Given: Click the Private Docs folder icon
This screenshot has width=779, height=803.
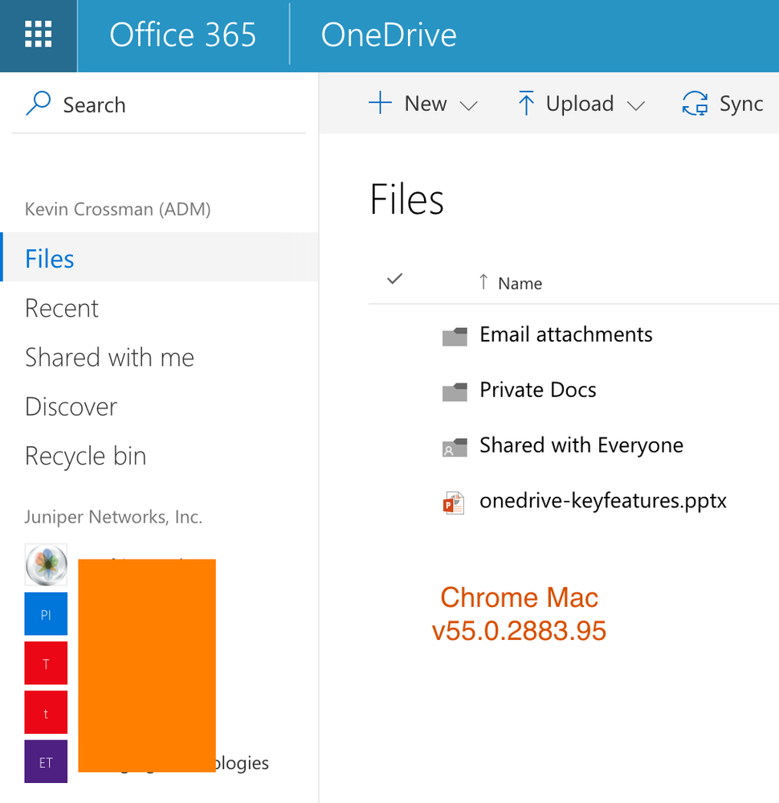Looking at the screenshot, I should pos(455,391).
